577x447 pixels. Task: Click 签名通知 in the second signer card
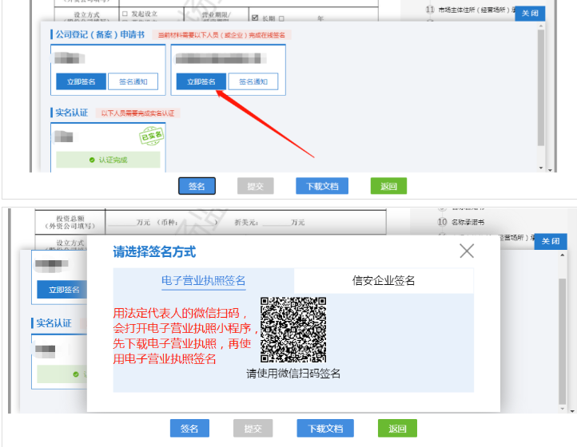tap(253, 81)
